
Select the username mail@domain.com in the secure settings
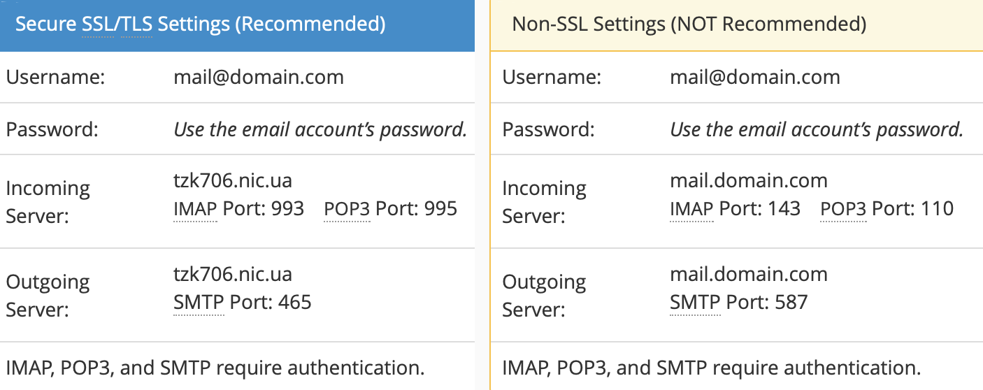point(259,77)
